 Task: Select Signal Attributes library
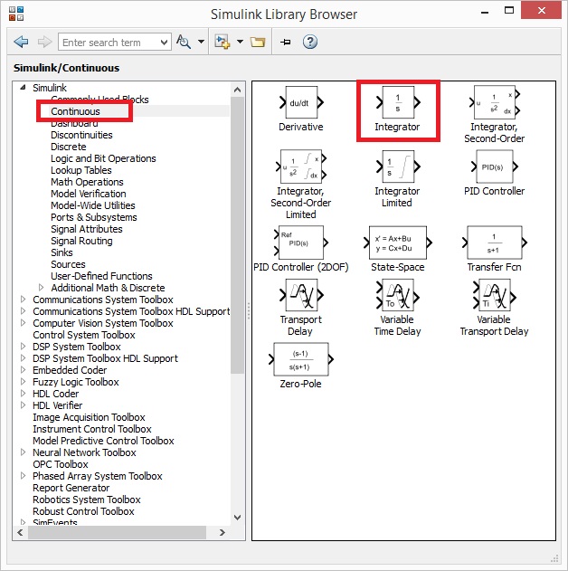tap(87, 229)
